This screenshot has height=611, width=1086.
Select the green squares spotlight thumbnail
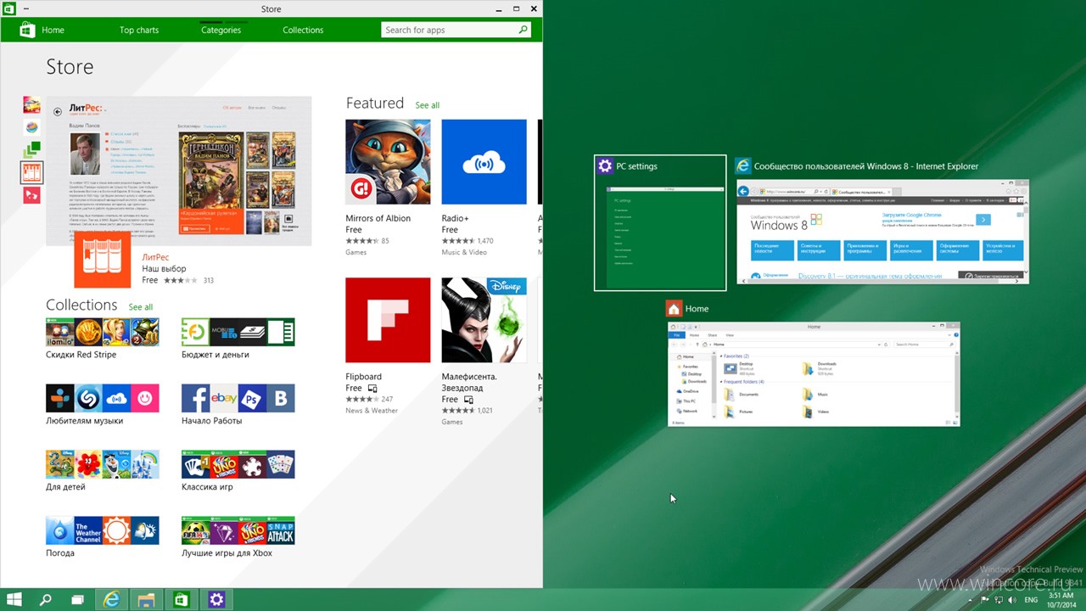pyautogui.click(x=31, y=149)
